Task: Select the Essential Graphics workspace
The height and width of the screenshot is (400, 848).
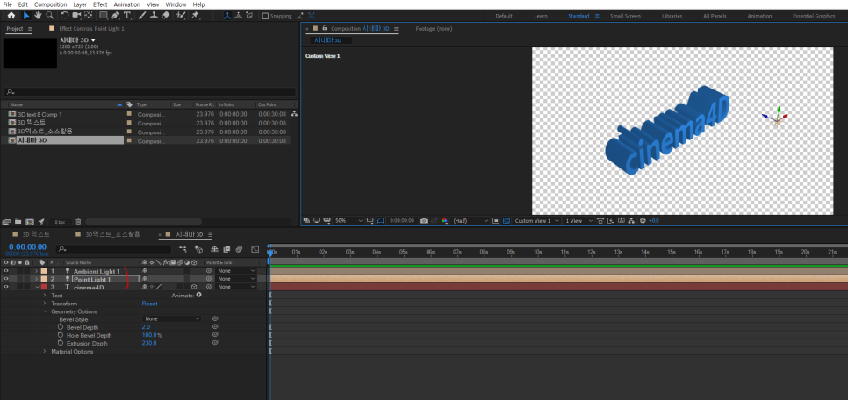Action: click(x=814, y=16)
